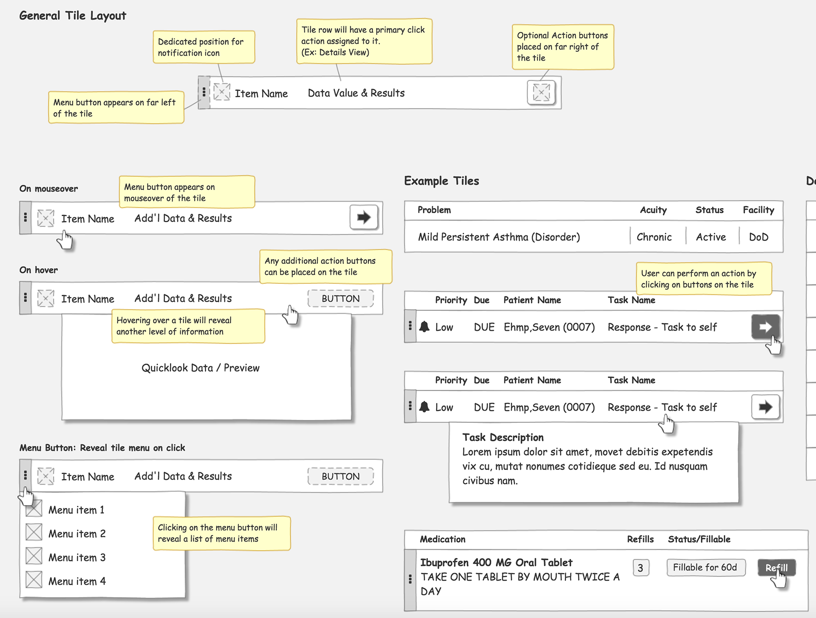Open menu dots on On hover tile
This screenshot has height=618, width=816.
pos(25,298)
